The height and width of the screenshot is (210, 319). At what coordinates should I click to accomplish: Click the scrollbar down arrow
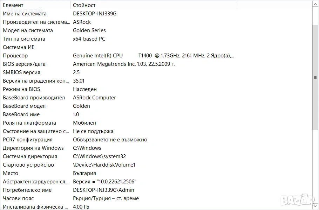pos(315,206)
